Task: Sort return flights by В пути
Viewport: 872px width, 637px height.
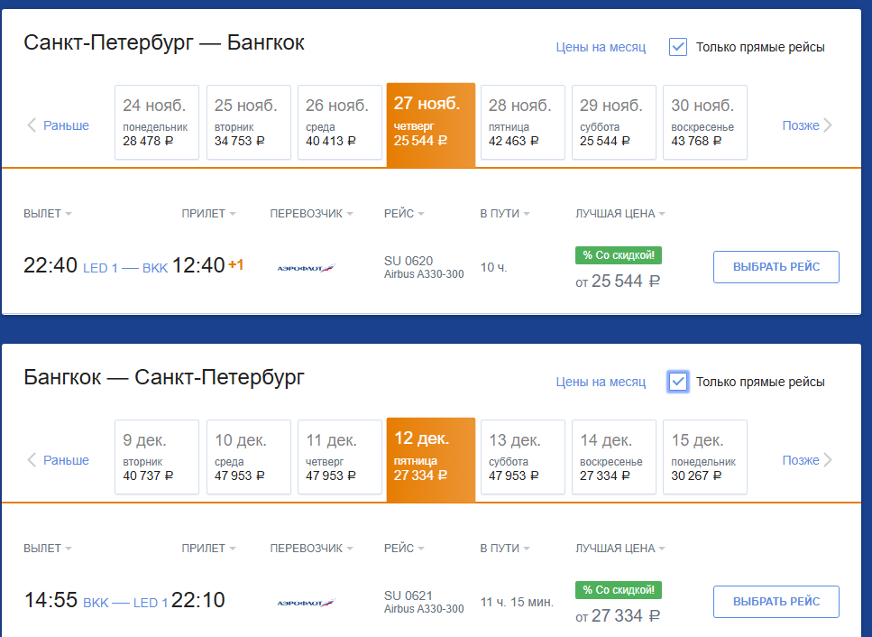Action: pos(505,549)
